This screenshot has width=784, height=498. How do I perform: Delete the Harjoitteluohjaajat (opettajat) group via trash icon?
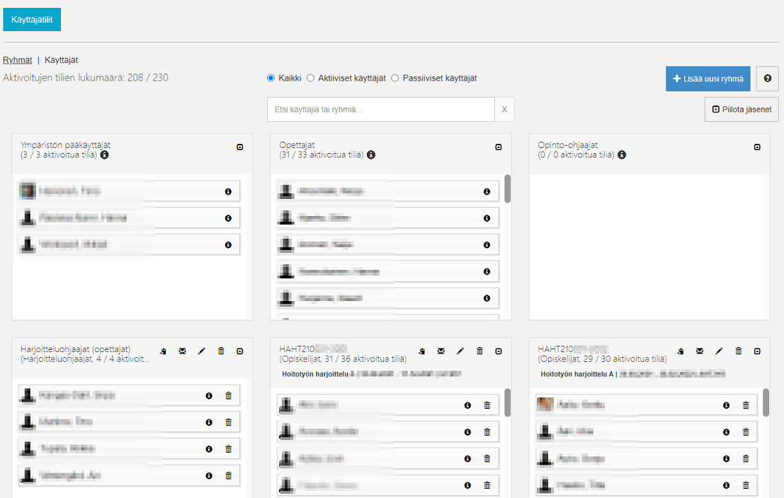pos(221,351)
